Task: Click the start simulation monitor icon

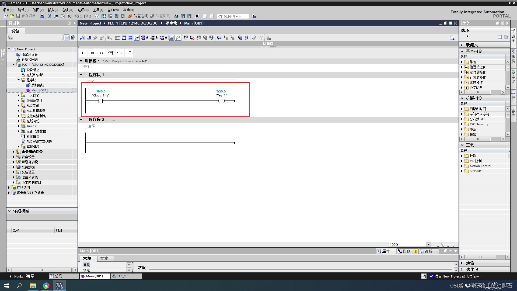Action: coord(117,16)
